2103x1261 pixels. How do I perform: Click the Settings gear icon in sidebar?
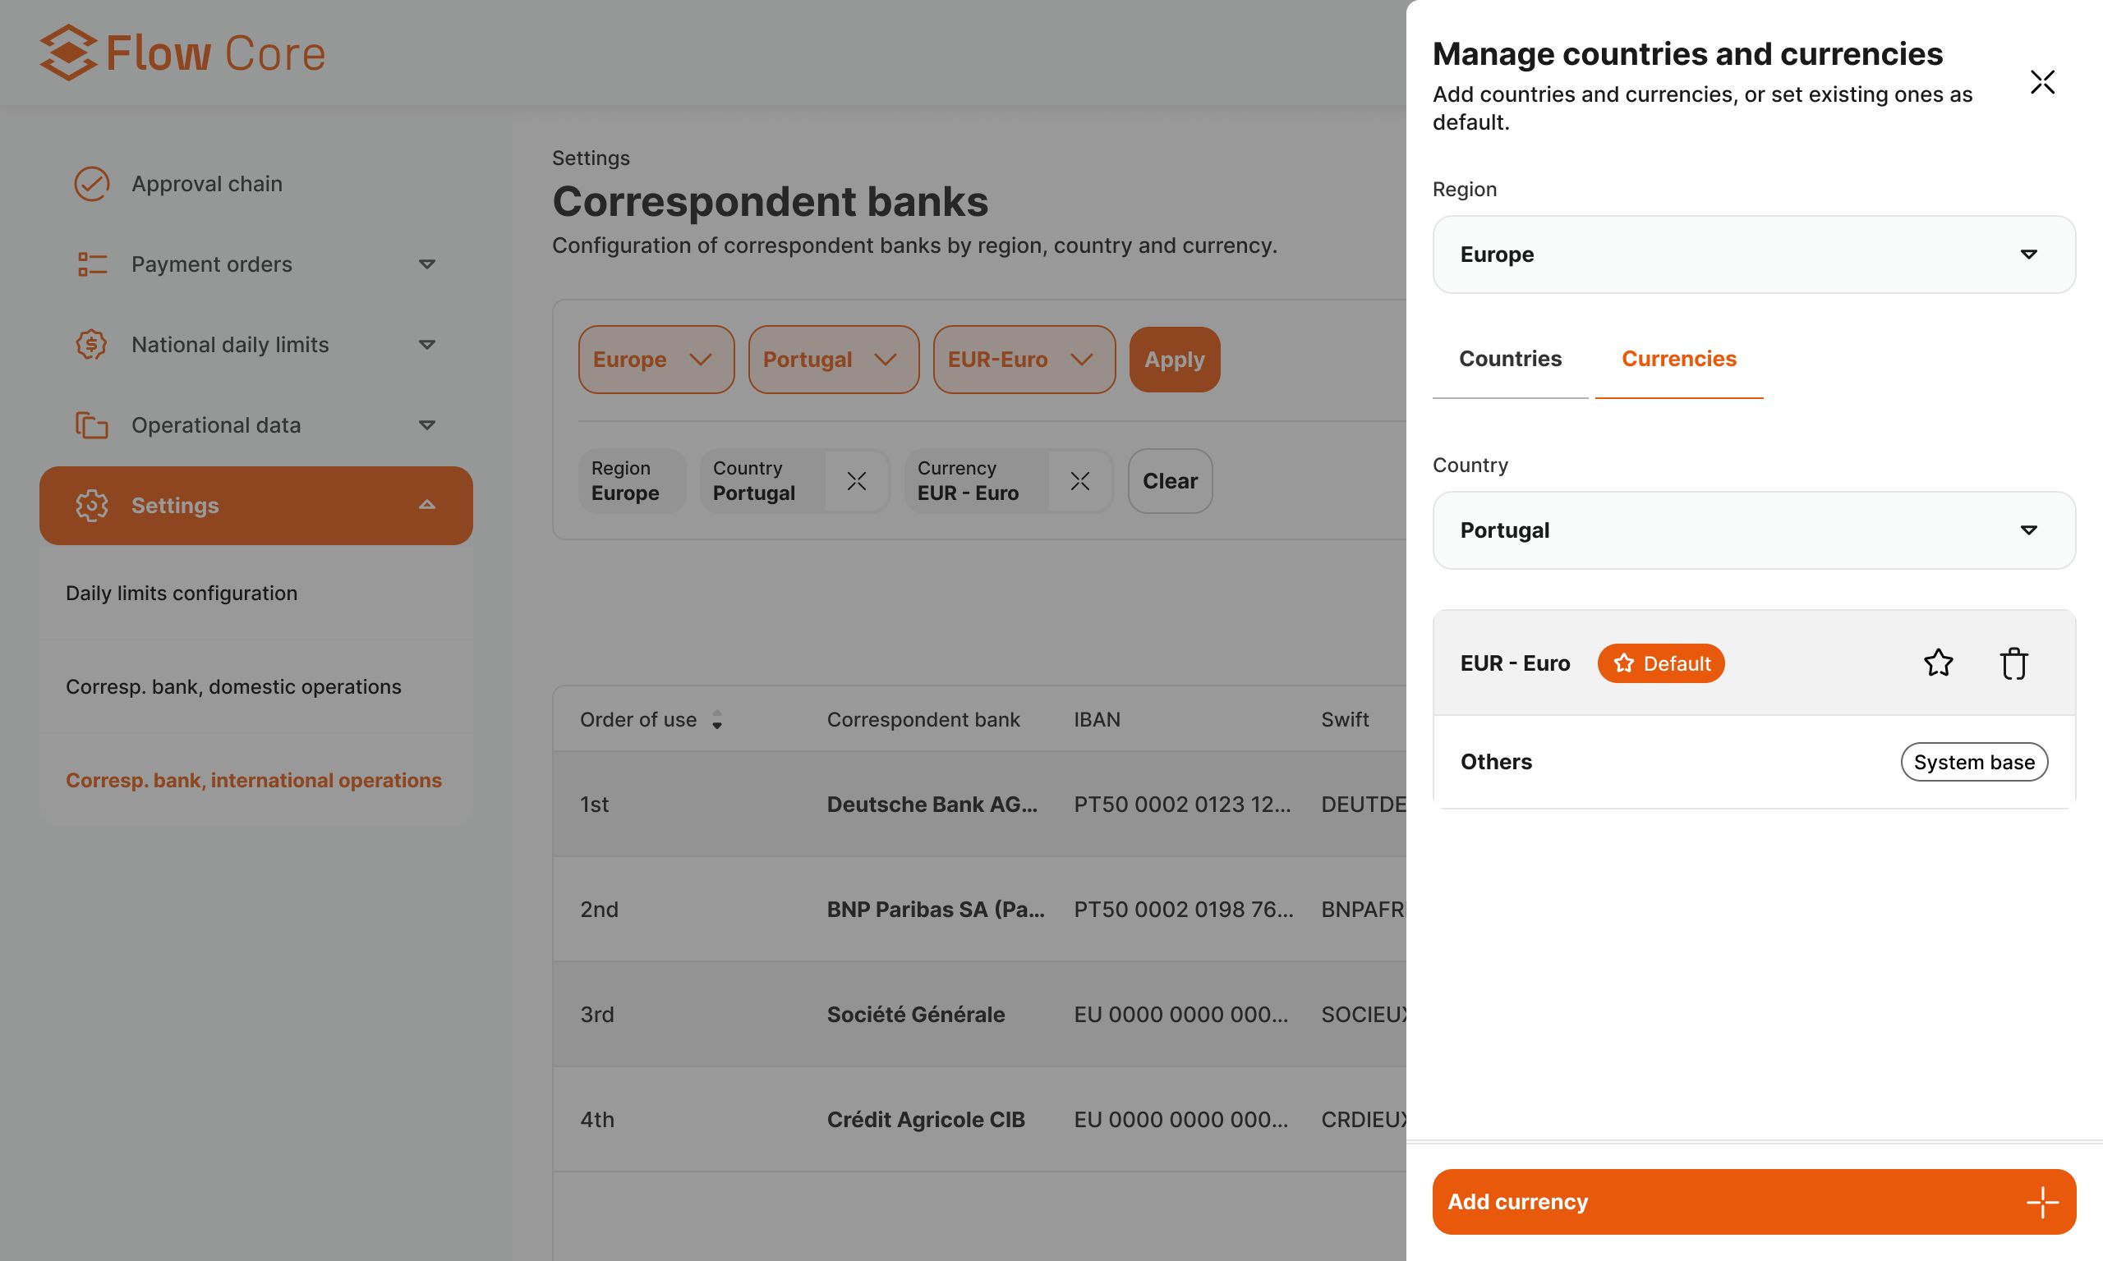[x=91, y=506]
